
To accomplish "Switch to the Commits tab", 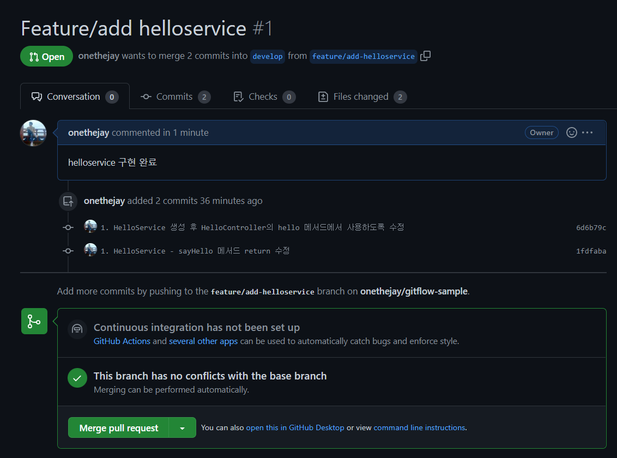I will (x=176, y=97).
